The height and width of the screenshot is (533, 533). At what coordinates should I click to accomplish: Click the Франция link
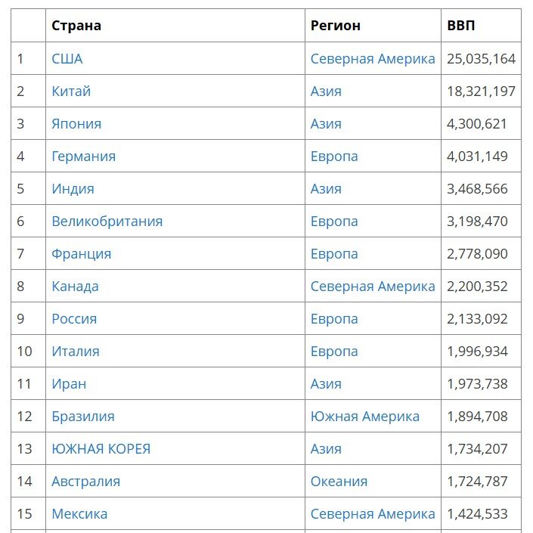[82, 254]
